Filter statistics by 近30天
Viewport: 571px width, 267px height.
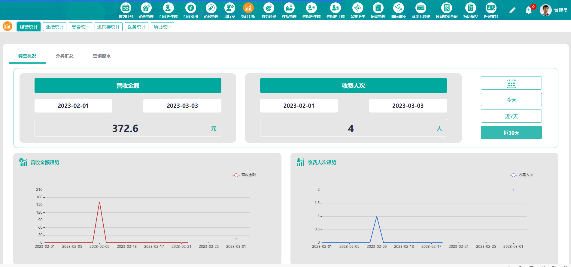click(511, 133)
